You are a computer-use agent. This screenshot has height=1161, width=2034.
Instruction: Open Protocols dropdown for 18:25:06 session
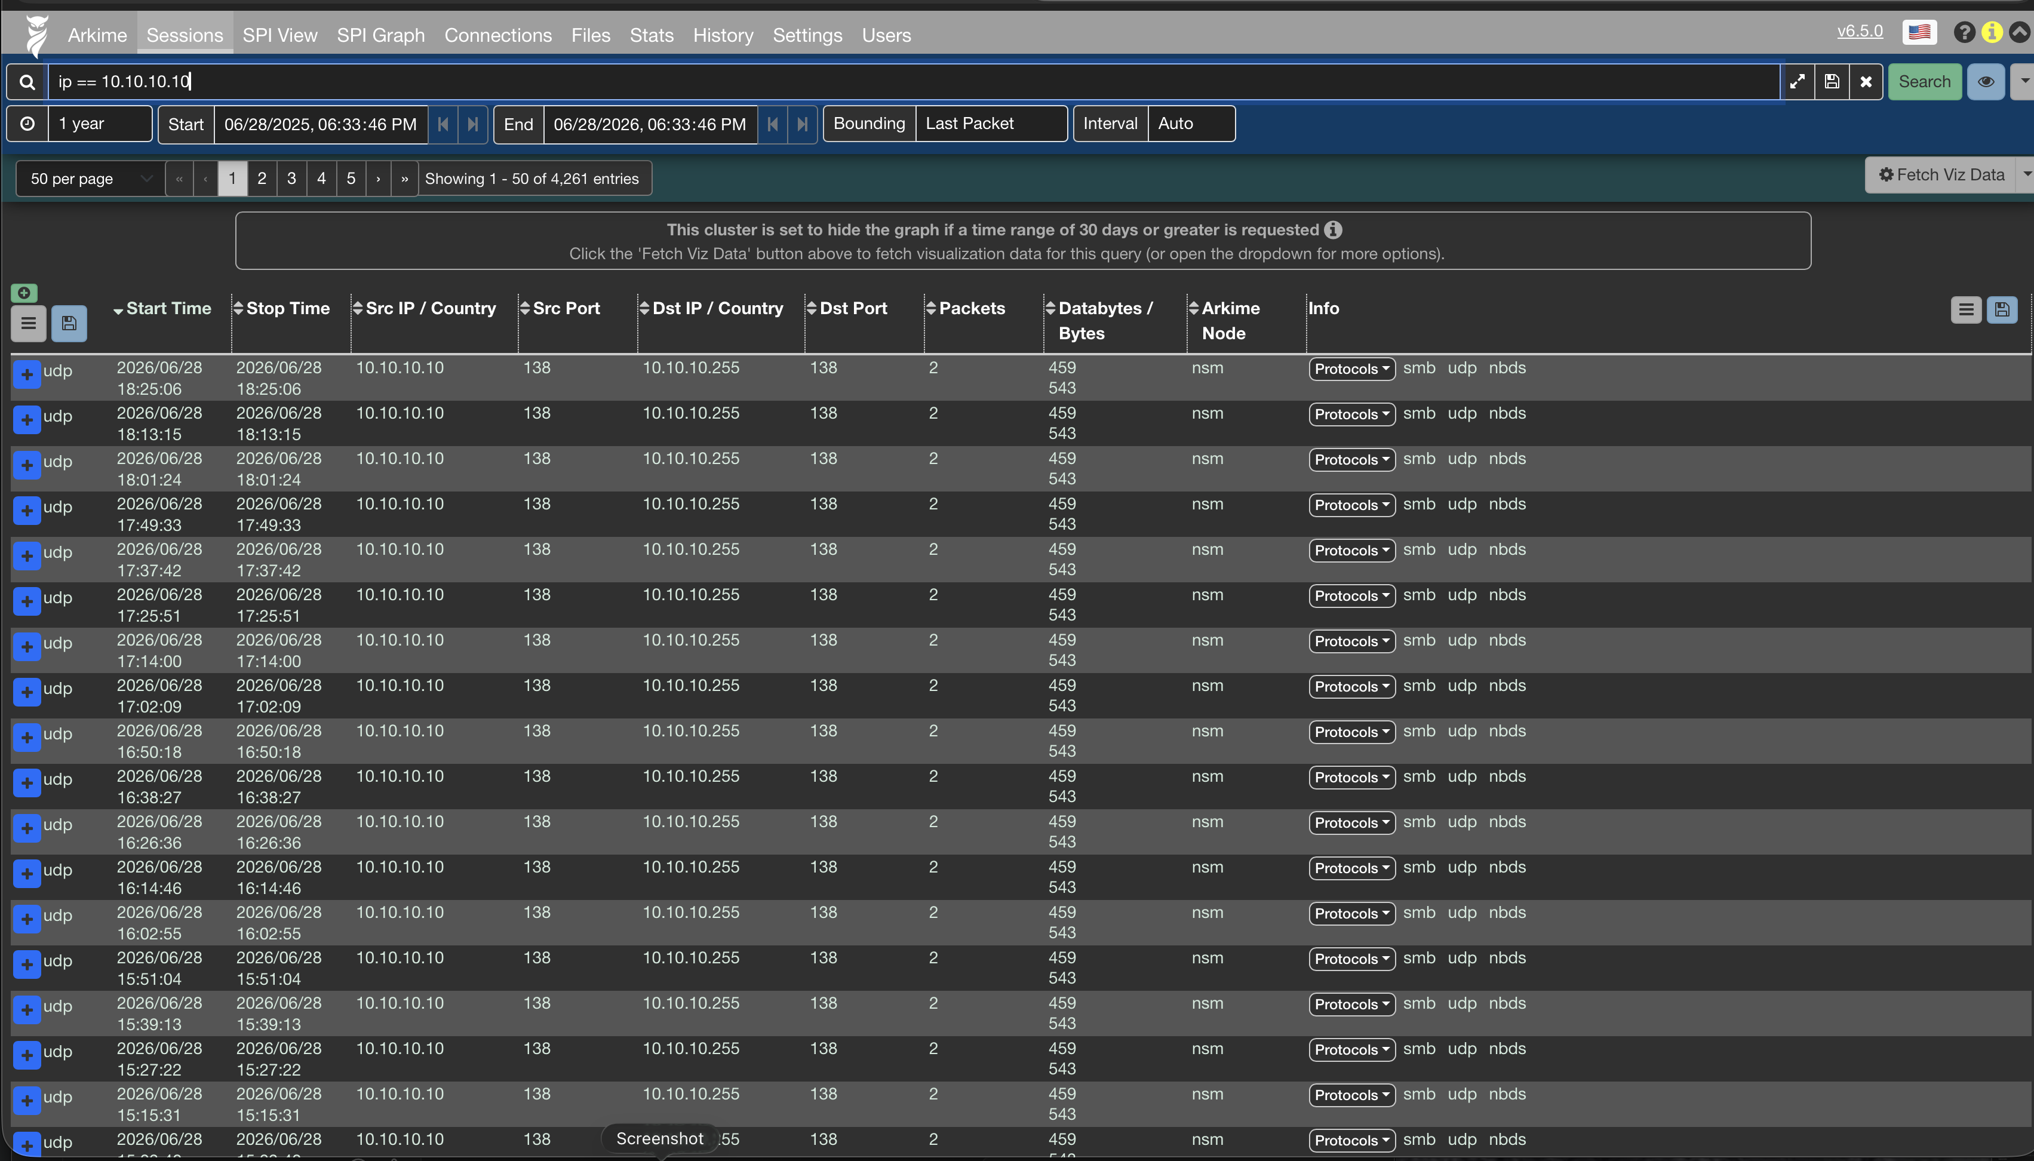[x=1351, y=368]
